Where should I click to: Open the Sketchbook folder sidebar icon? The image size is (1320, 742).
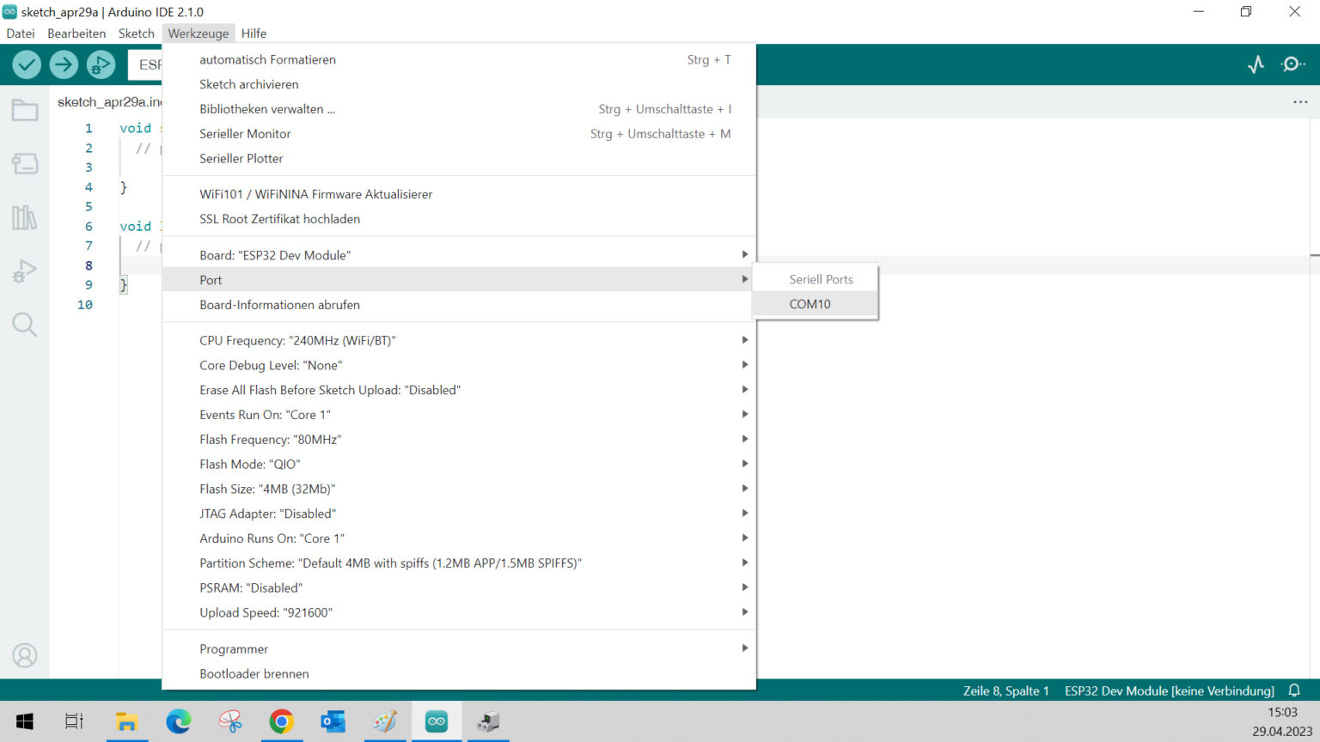coord(25,111)
